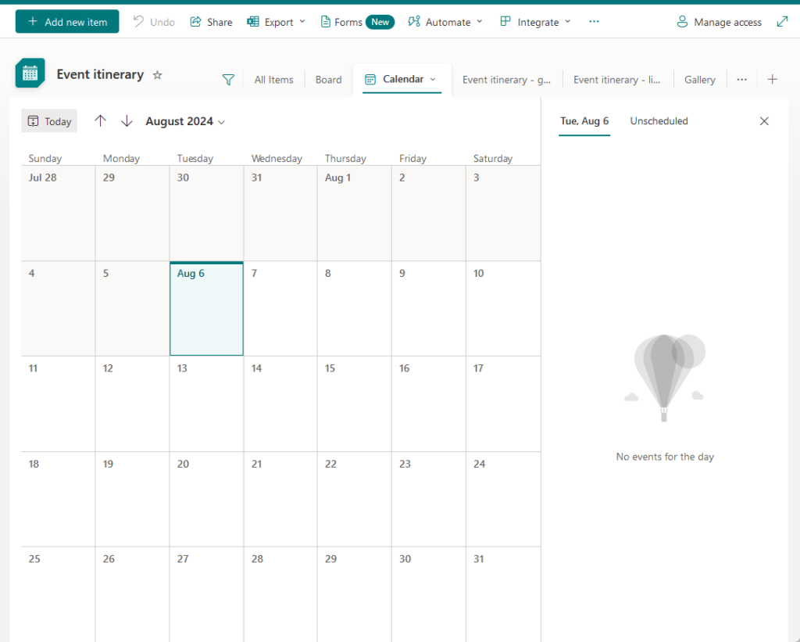
Task: Jump to Today in calendar
Action: pos(49,121)
